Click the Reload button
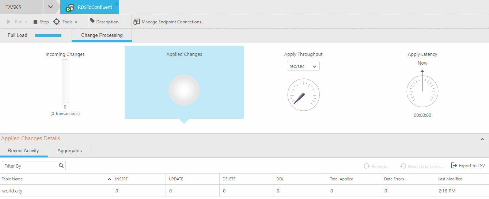The height and width of the screenshot is (199, 489). pos(376,166)
